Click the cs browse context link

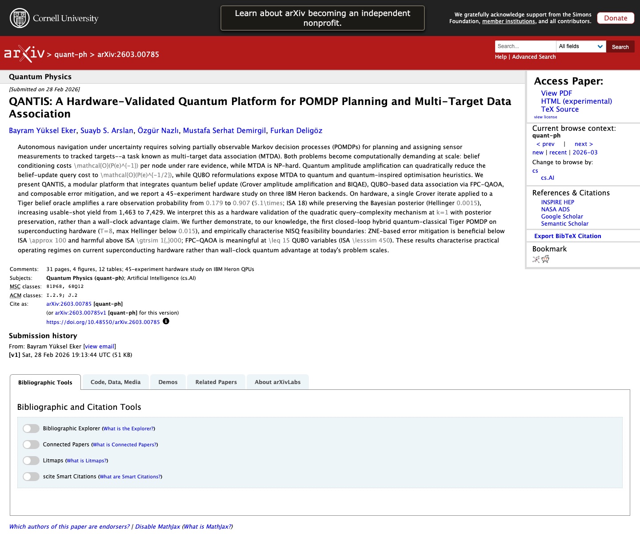[535, 170]
